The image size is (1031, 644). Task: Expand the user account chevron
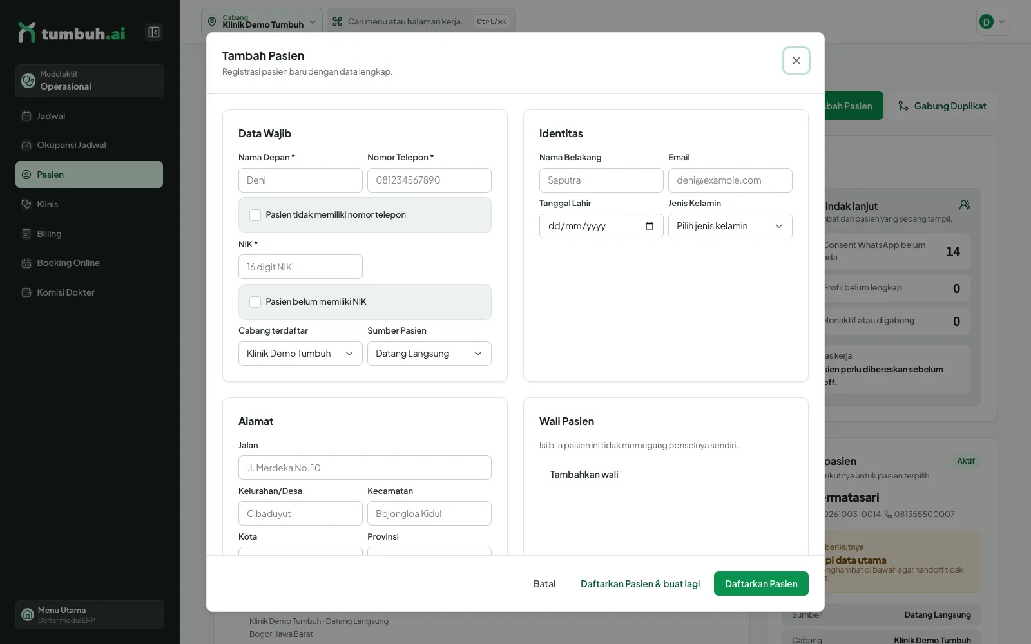click(x=1001, y=22)
